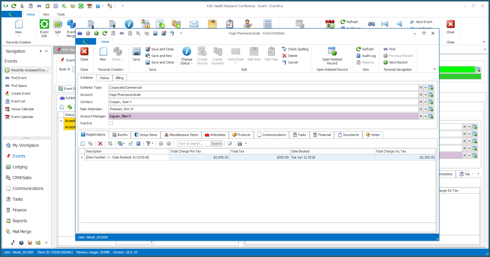490x257 pixels.
Task: Go to Next Record in the Exhibitor ribbon
Action: (x=395, y=62)
